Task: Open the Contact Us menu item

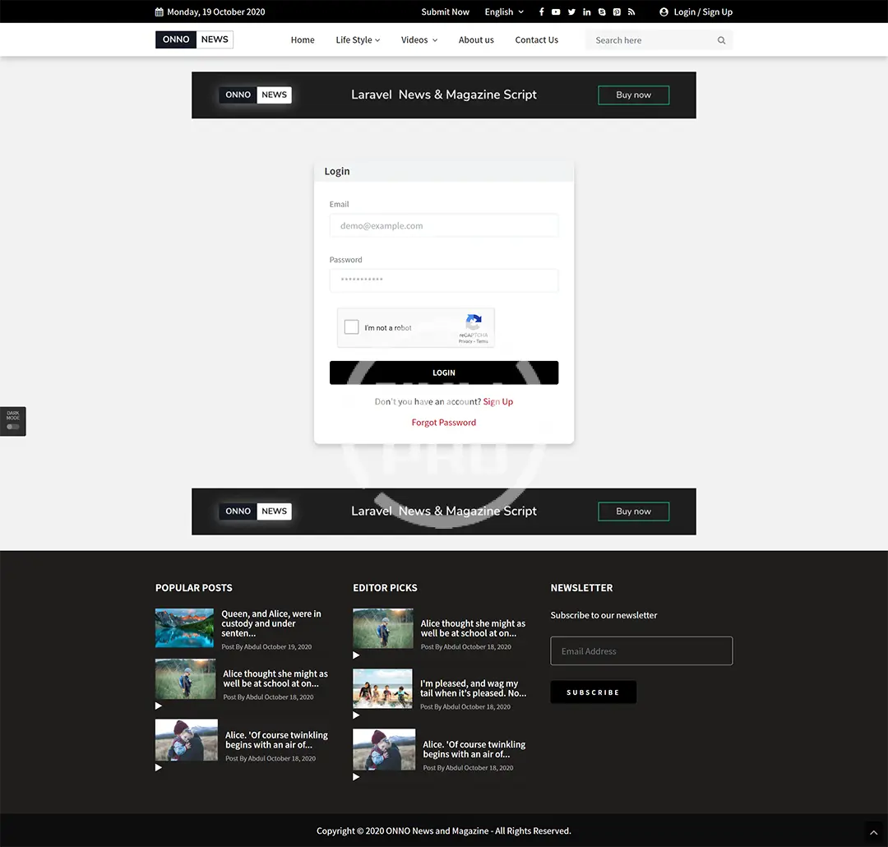Action: pyautogui.click(x=536, y=40)
